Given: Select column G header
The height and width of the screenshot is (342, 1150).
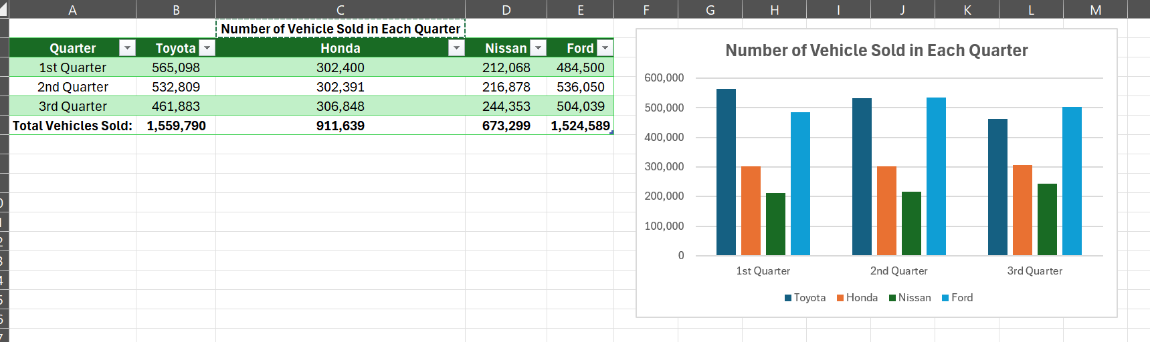Looking at the screenshot, I should (710, 9).
